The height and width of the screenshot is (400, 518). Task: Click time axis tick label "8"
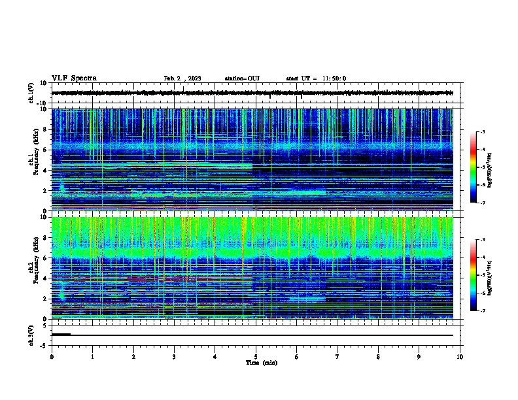378,357
